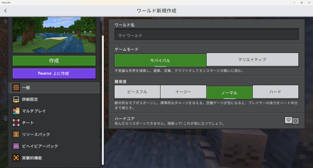Click the ビヘイビアーパック icon
Screen dimensions: 313x168
(x=16, y=146)
